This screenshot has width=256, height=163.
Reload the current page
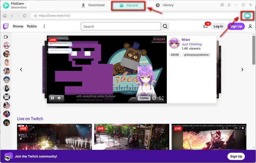(25, 15)
